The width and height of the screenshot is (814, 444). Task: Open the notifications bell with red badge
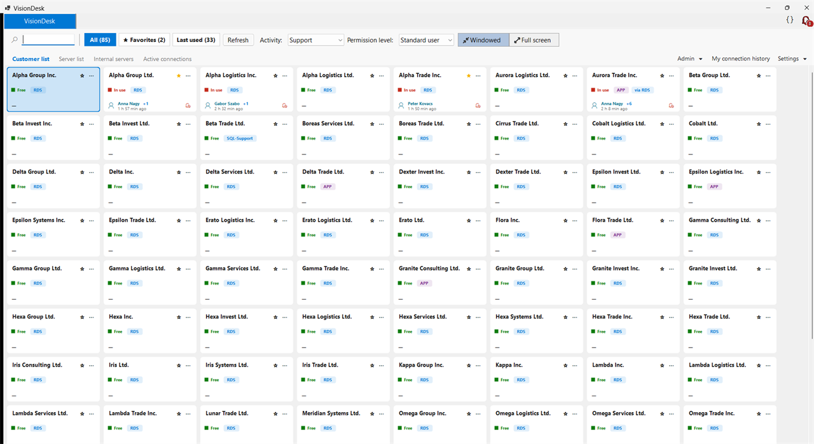tap(806, 20)
